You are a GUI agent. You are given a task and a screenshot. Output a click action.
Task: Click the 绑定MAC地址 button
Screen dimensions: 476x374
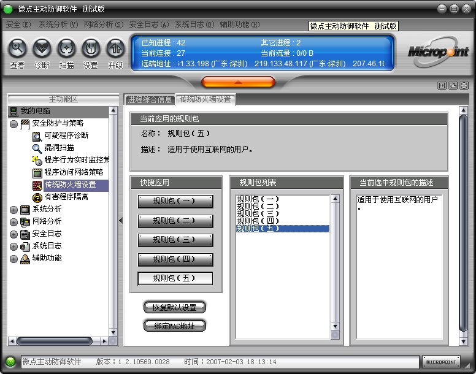tap(175, 326)
